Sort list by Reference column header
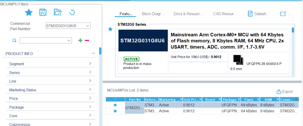The height and width of the screenshot is (126, 303). (151, 99)
